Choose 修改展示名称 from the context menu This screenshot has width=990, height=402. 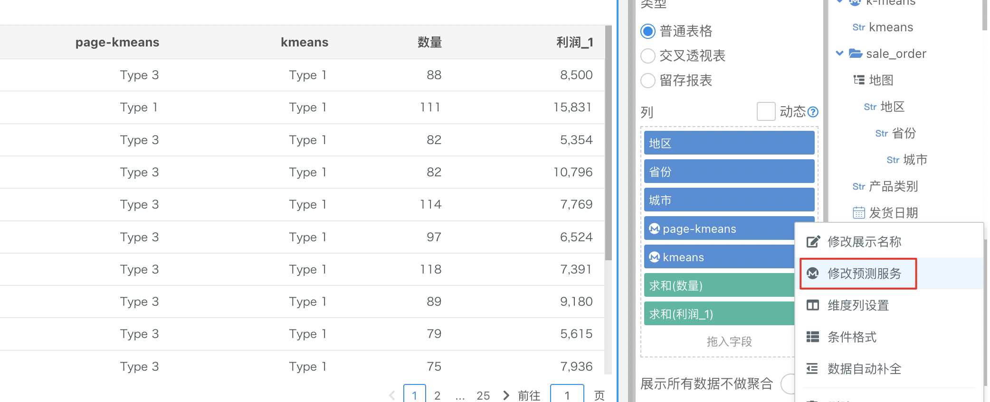(889, 242)
